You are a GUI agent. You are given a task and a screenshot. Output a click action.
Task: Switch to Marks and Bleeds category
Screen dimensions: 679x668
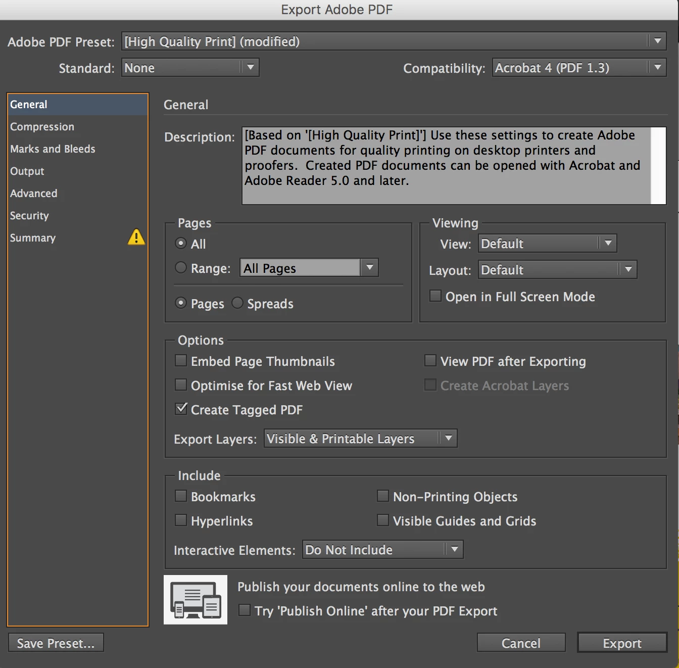(78, 149)
